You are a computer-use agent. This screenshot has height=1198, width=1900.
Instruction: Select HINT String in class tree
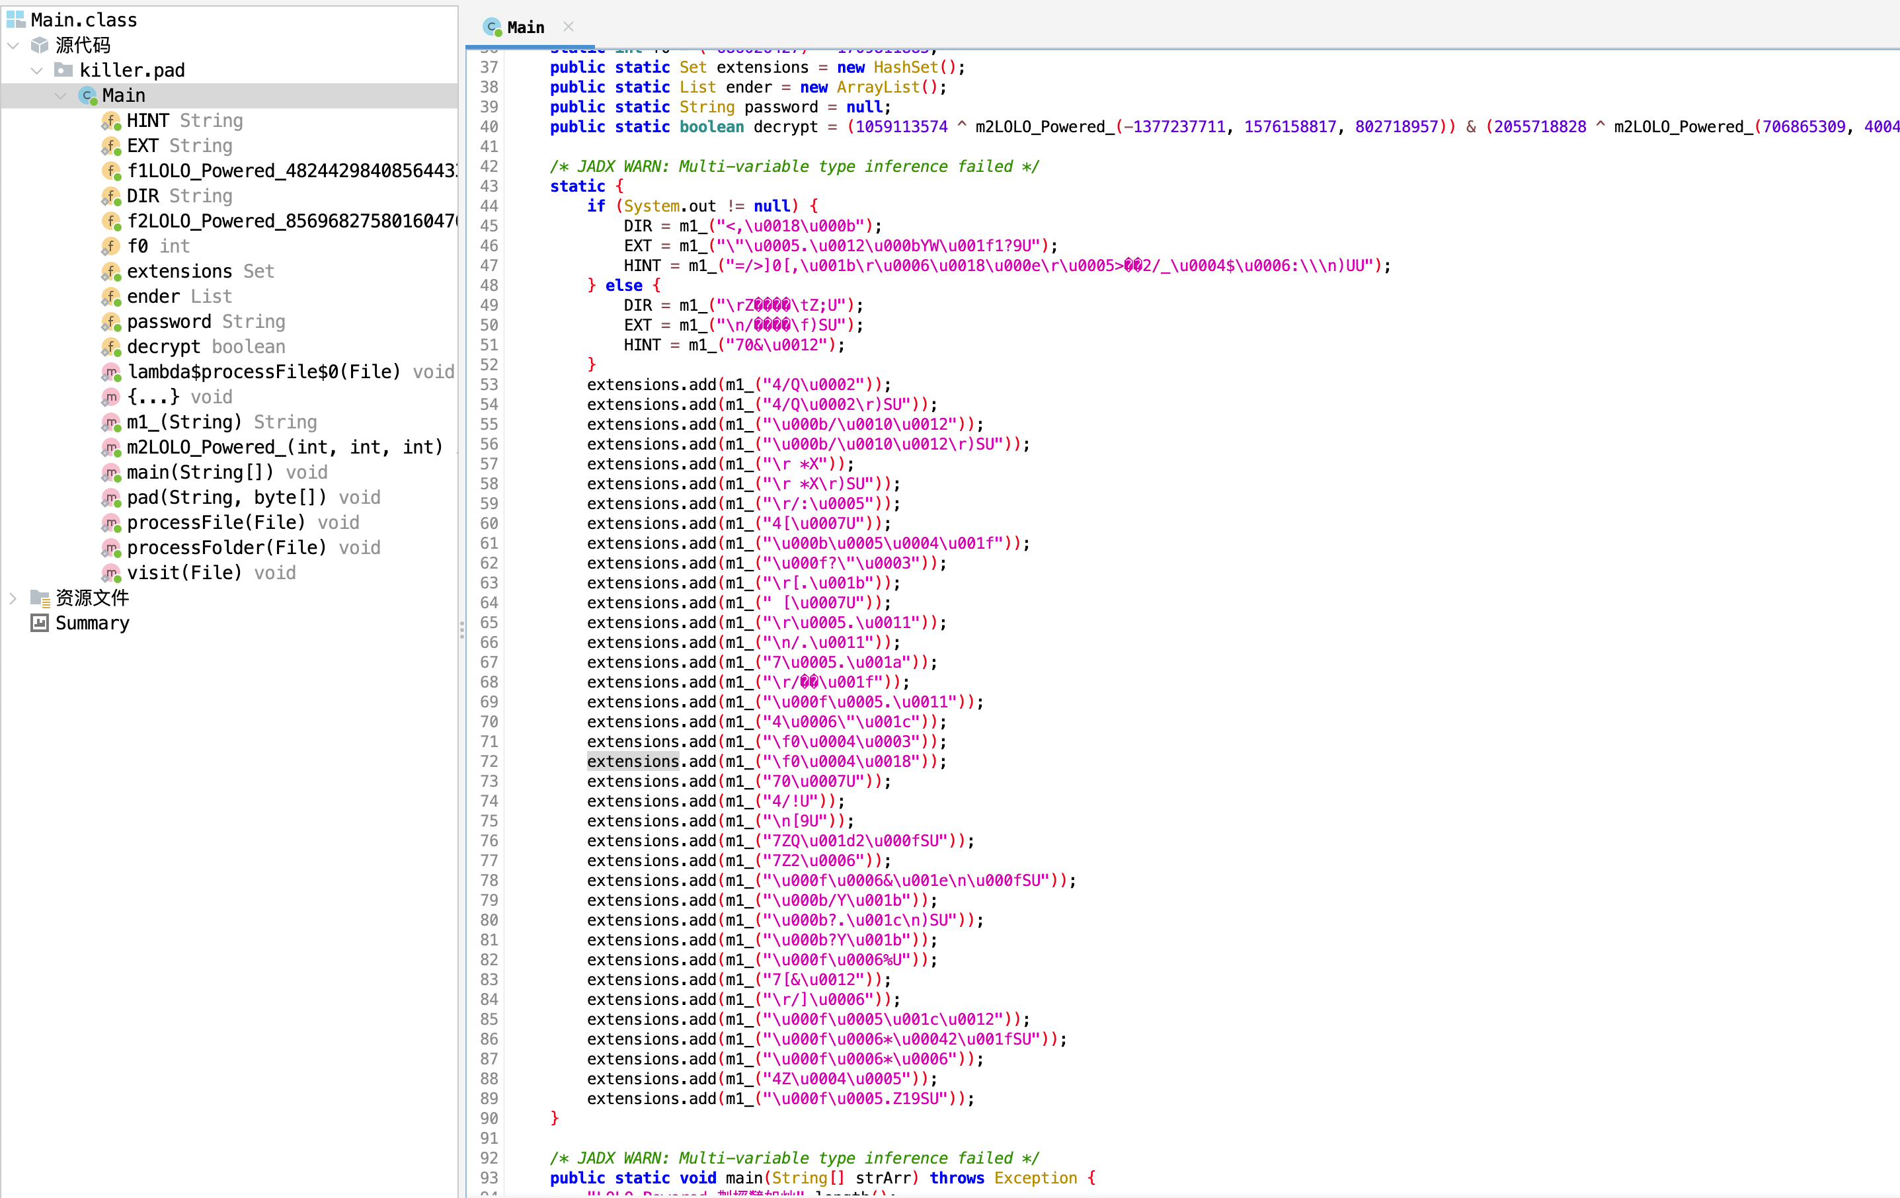click(x=184, y=121)
